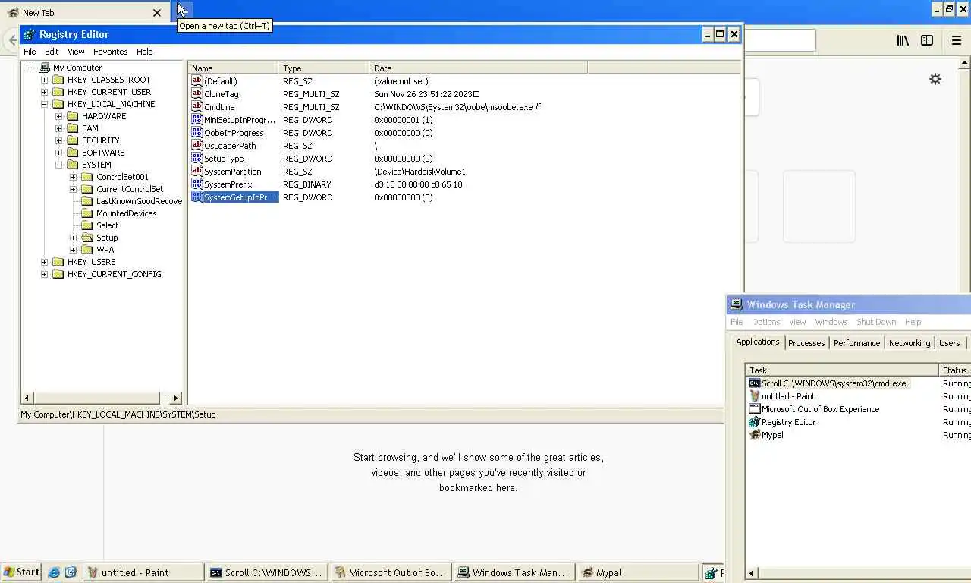Toggle the browser sidebar icon
This screenshot has width=971, height=583.
[x=927, y=40]
